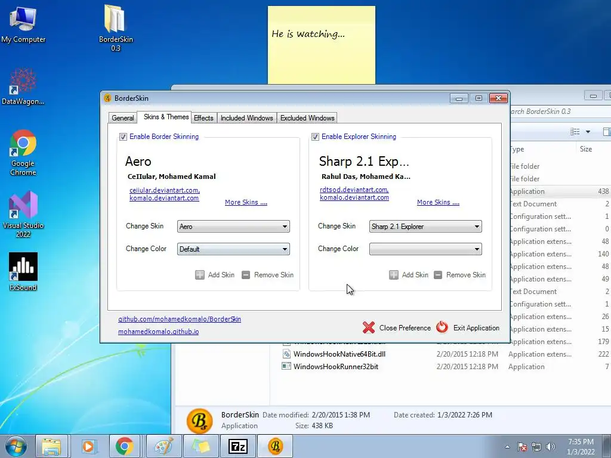The width and height of the screenshot is (611, 458).
Task: Open komalo.deviantart.com link under Aero
Action: click(x=164, y=198)
